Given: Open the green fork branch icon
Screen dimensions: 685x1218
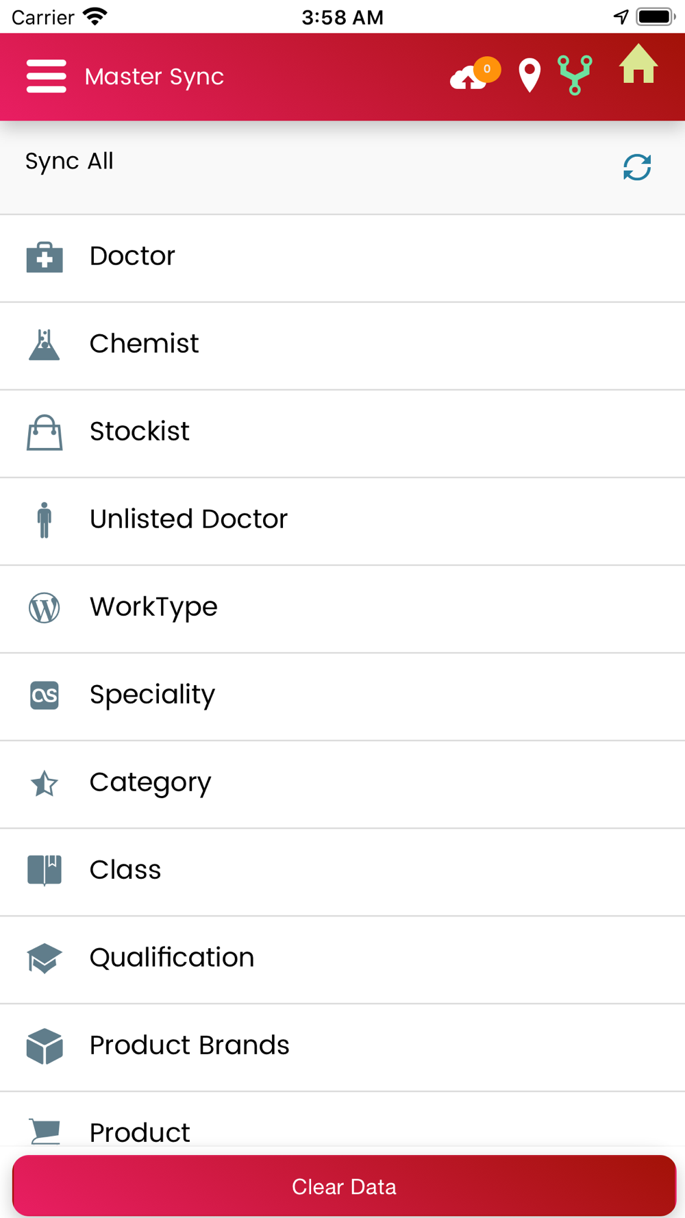Looking at the screenshot, I should pyautogui.click(x=575, y=75).
